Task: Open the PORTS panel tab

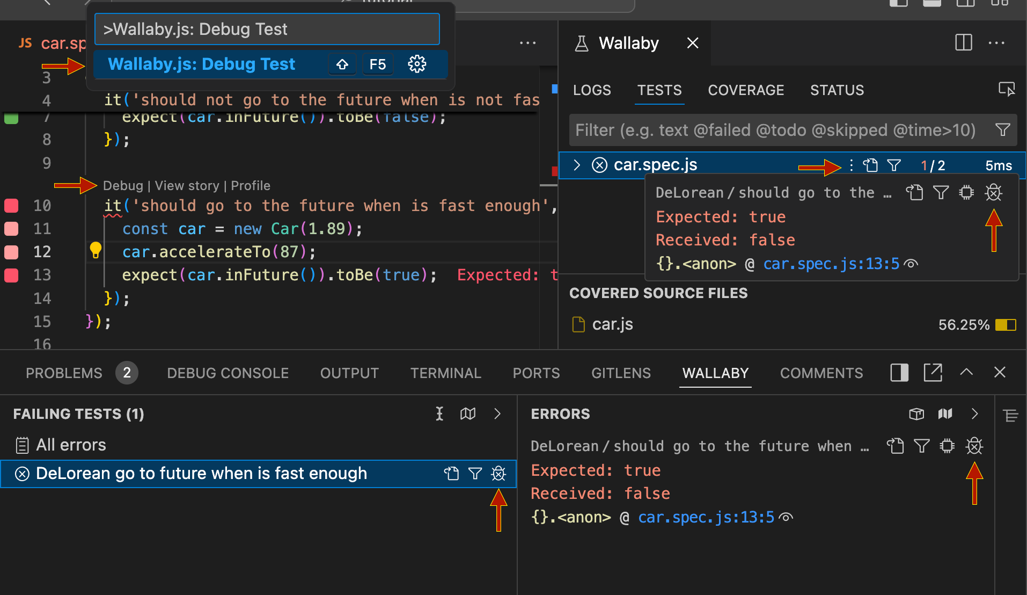Action: click(x=536, y=373)
